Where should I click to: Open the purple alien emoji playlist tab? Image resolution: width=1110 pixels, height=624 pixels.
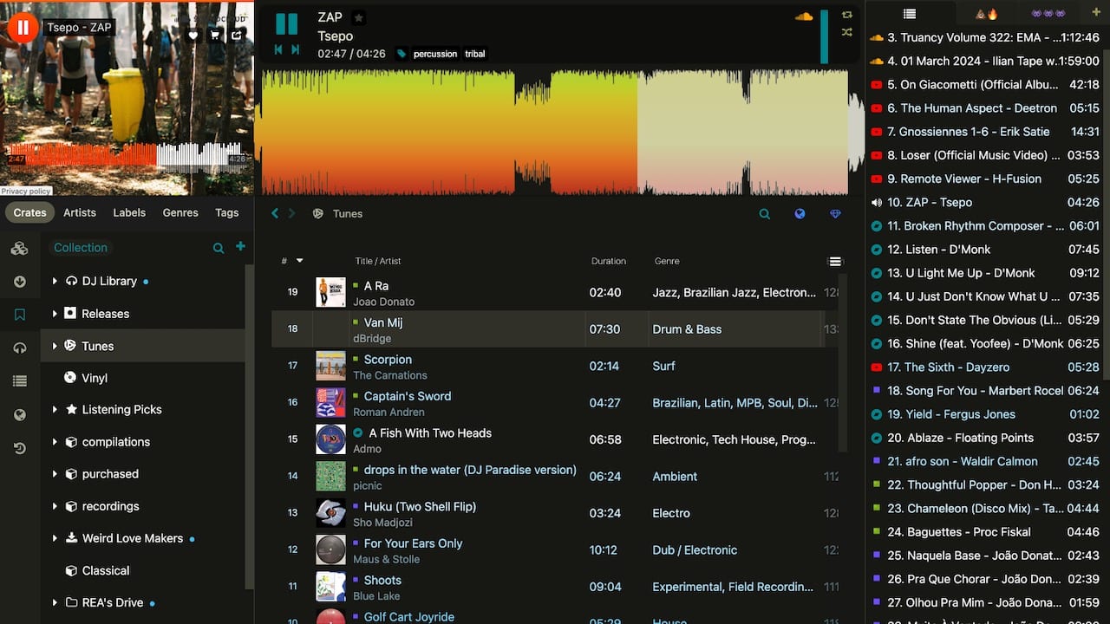pyautogui.click(x=1048, y=14)
